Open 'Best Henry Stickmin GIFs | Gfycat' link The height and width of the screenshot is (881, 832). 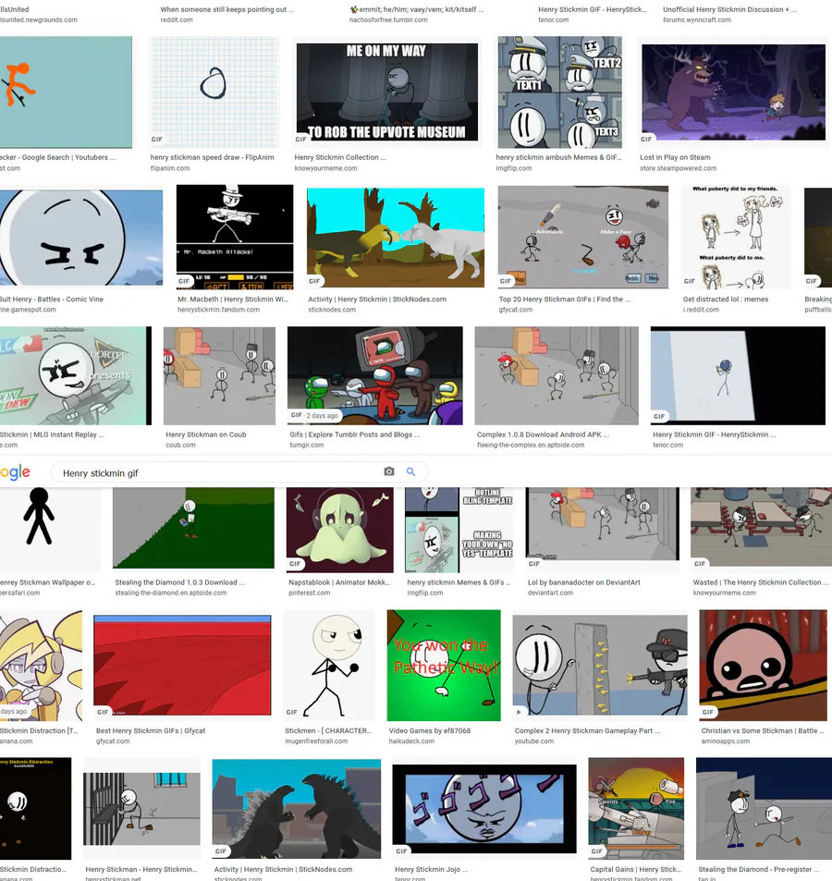coord(151,730)
